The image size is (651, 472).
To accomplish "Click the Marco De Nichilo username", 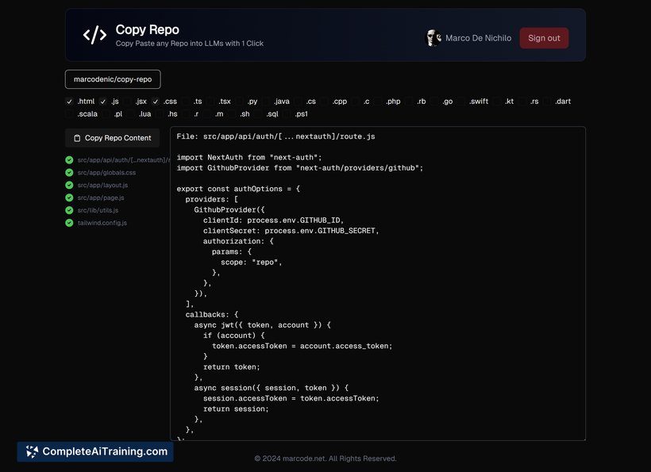I will tap(478, 38).
